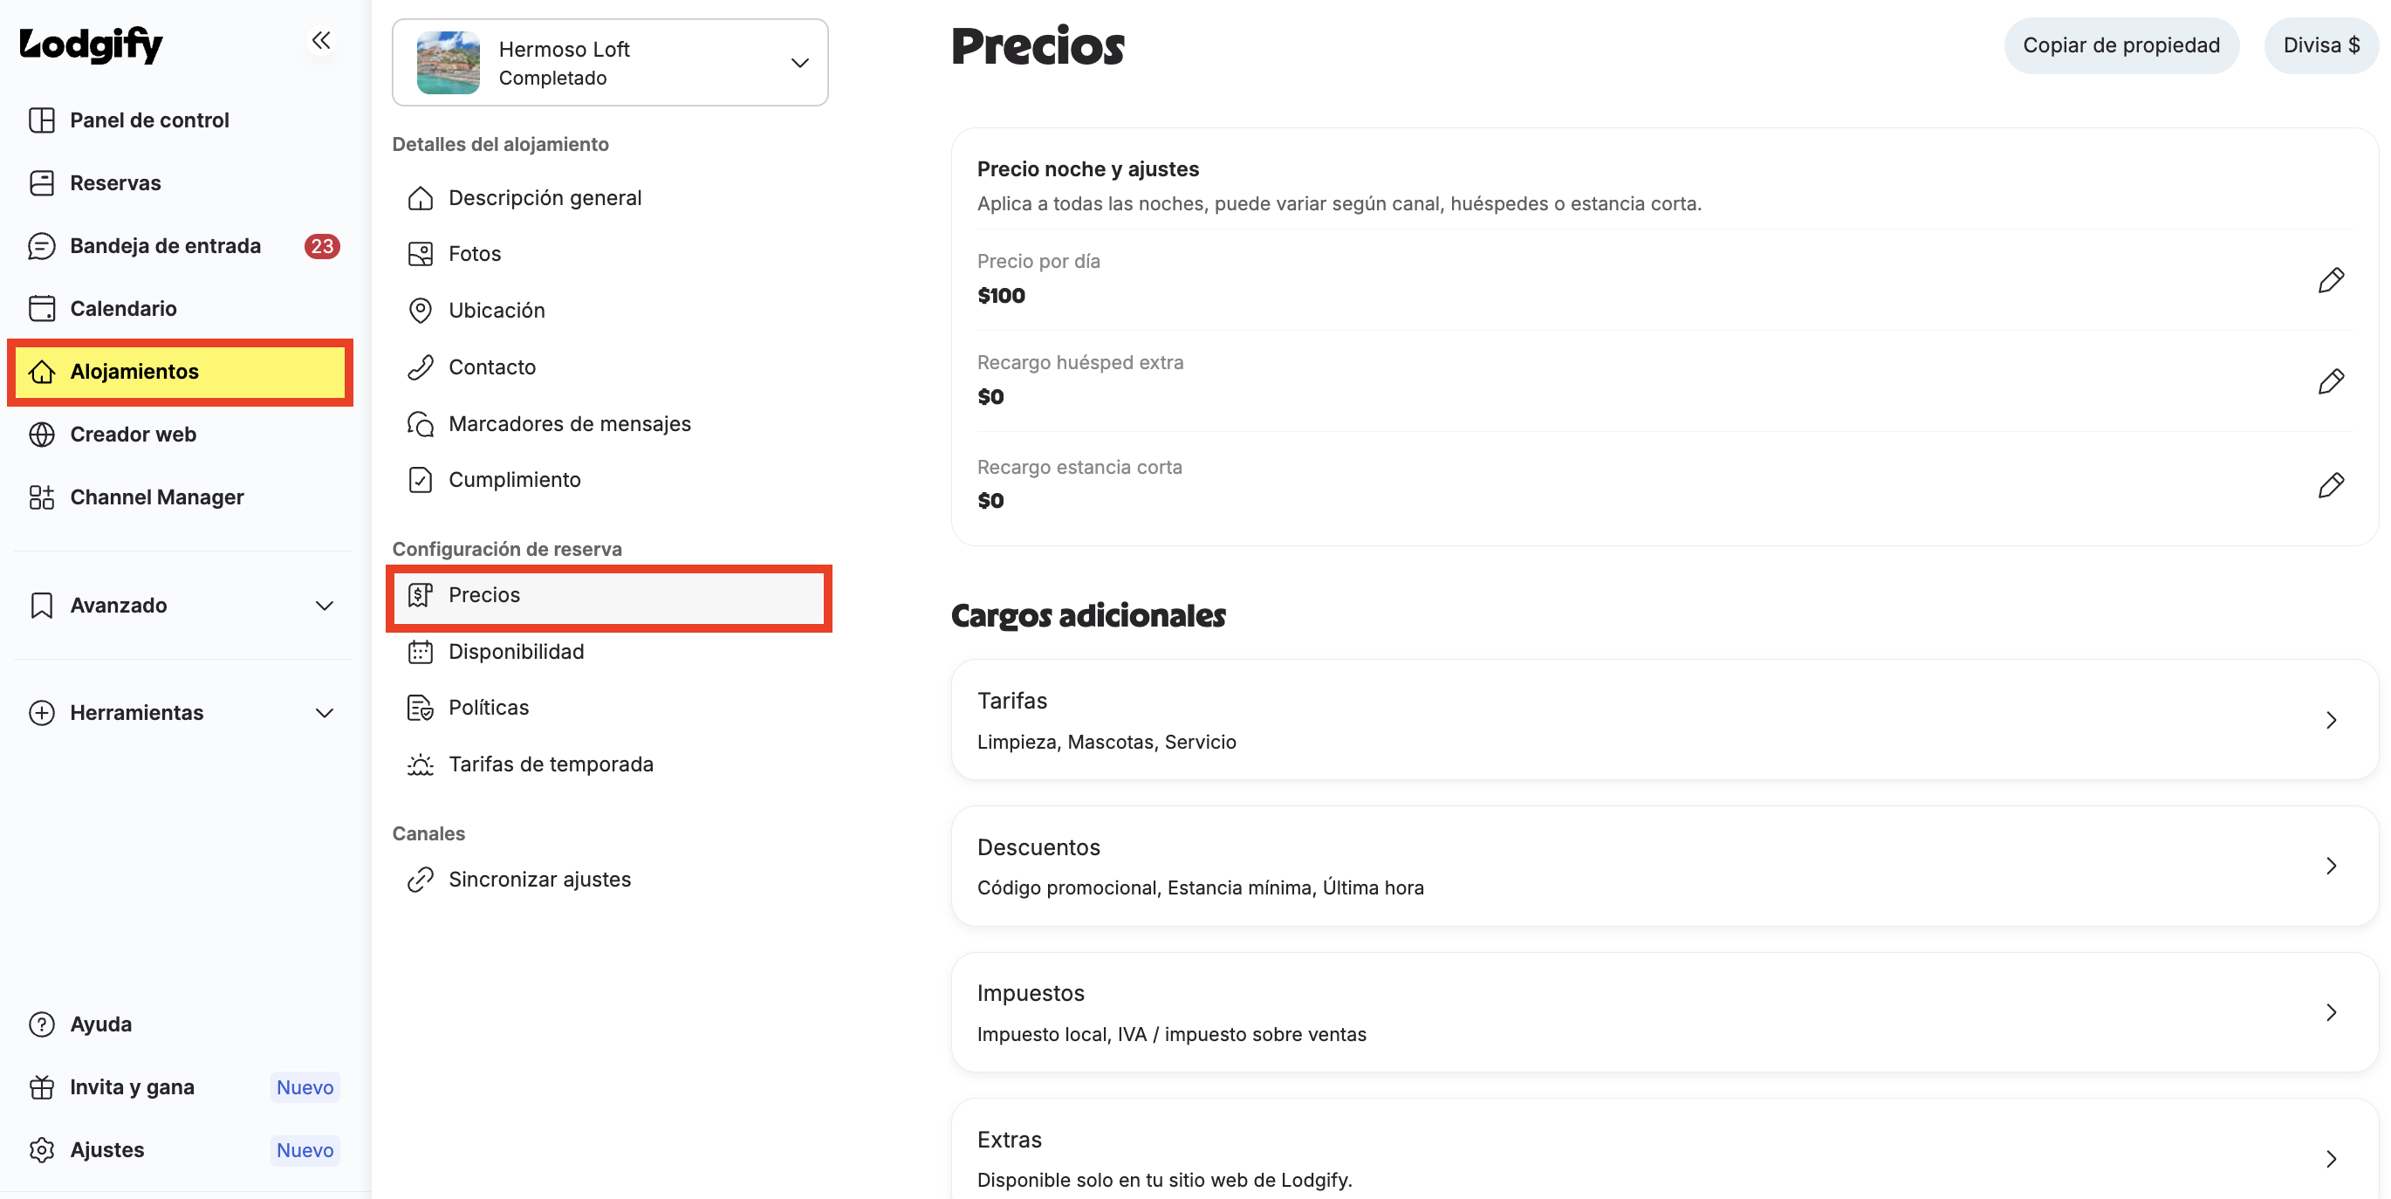Viewport: 2391px width, 1199px height.
Task: Edit the Precio por día value with its pencil icon
Action: point(2331,280)
